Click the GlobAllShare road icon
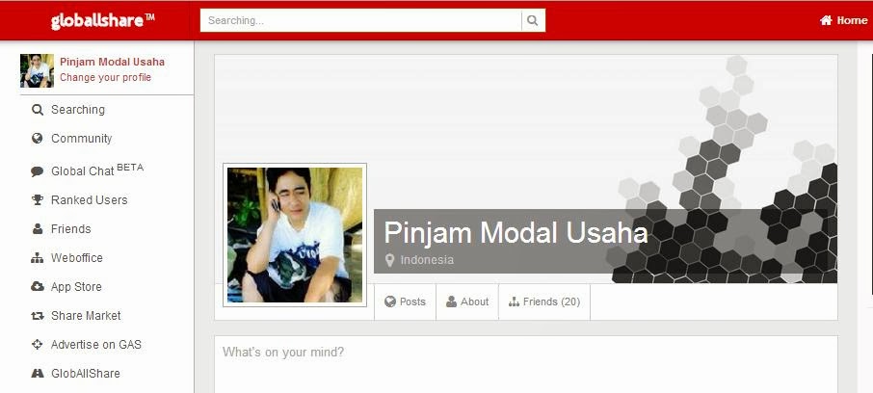The image size is (873, 393). [x=38, y=374]
